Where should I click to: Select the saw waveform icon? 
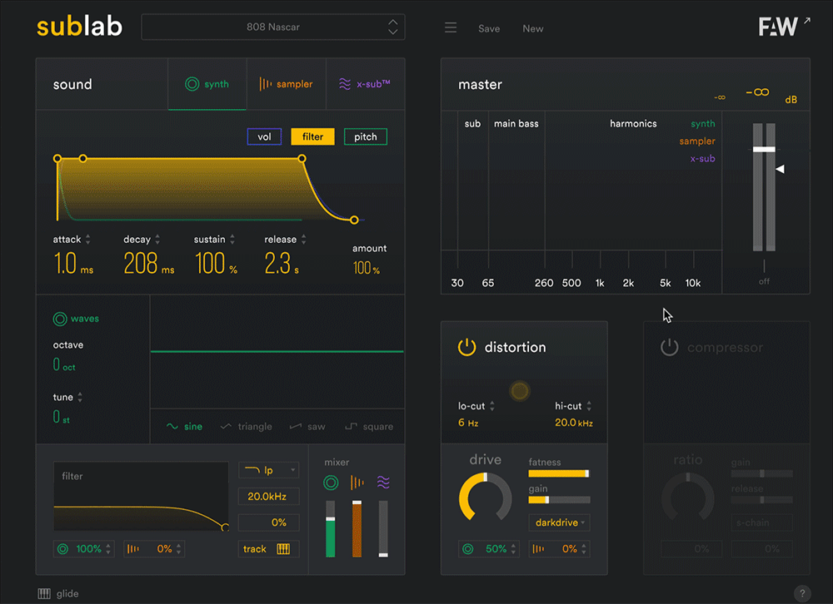pyautogui.click(x=295, y=427)
